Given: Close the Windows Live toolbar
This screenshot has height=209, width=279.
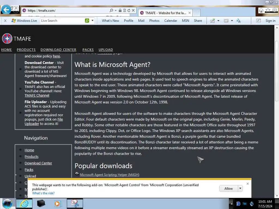Looking at the screenshot, I should [5, 21].
